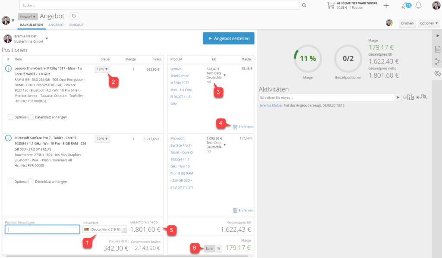Click the German flag in Steuersatz
The height and width of the screenshot is (258, 442).
click(86, 230)
